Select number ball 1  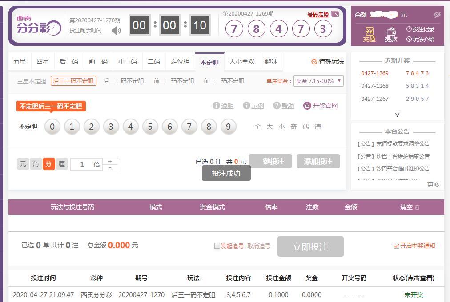pyautogui.click(x=72, y=127)
